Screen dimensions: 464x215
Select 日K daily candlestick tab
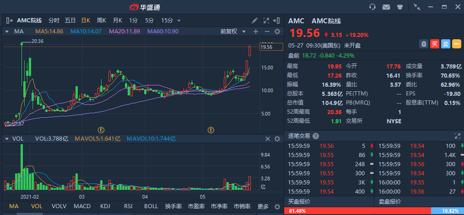tap(86, 21)
